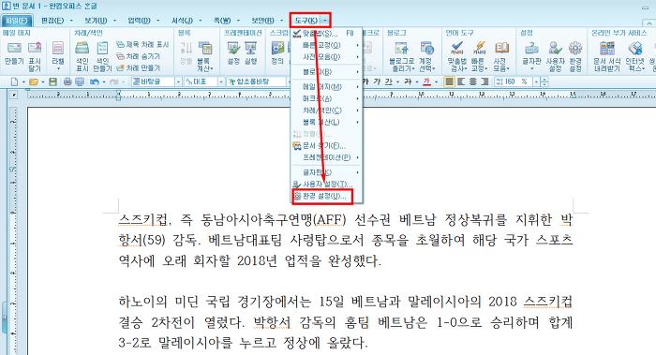Open the 160% line spacing dropdown
Image resolution: width=656 pixels, height=355 pixels.
(x=536, y=81)
